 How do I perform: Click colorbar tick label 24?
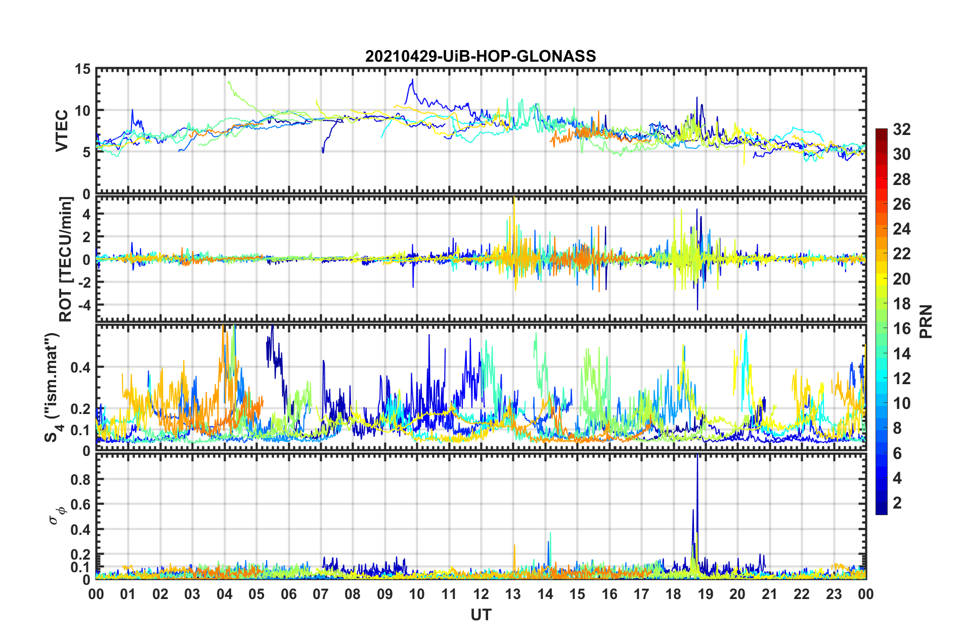902,229
